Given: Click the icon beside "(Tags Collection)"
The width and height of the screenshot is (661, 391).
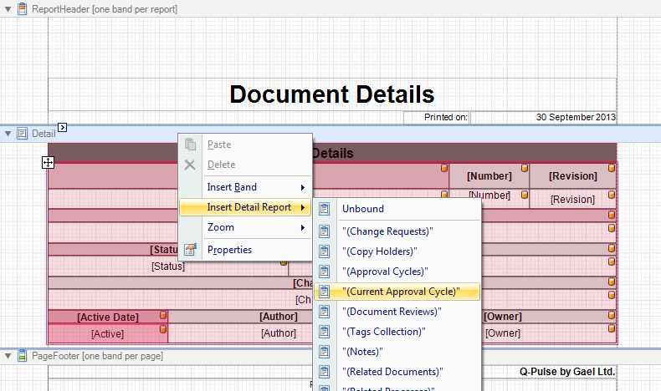Looking at the screenshot, I should pos(324,332).
